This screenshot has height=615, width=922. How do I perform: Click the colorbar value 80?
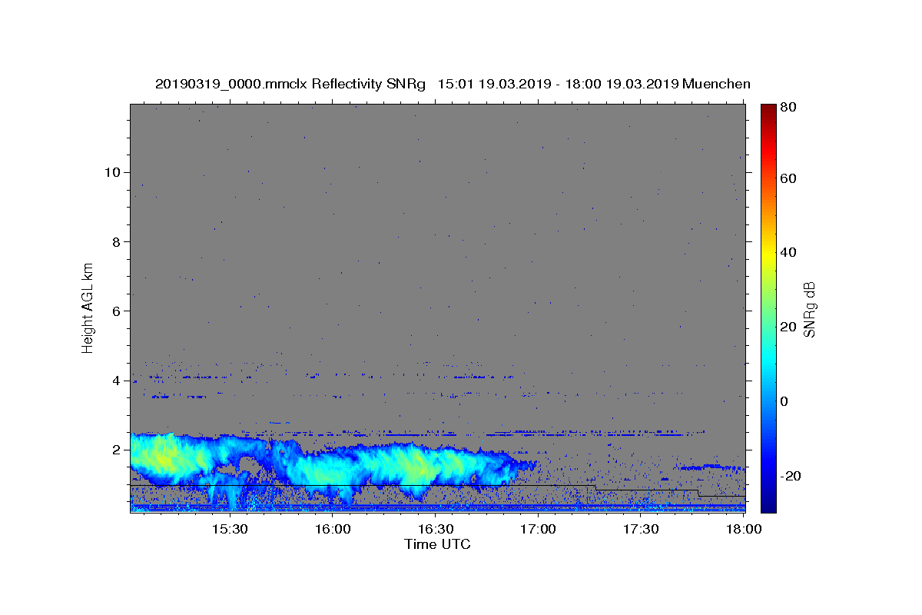click(790, 107)
